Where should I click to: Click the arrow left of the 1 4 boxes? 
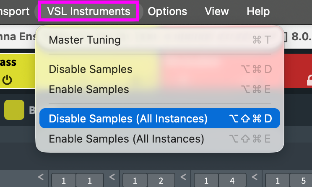183,177
